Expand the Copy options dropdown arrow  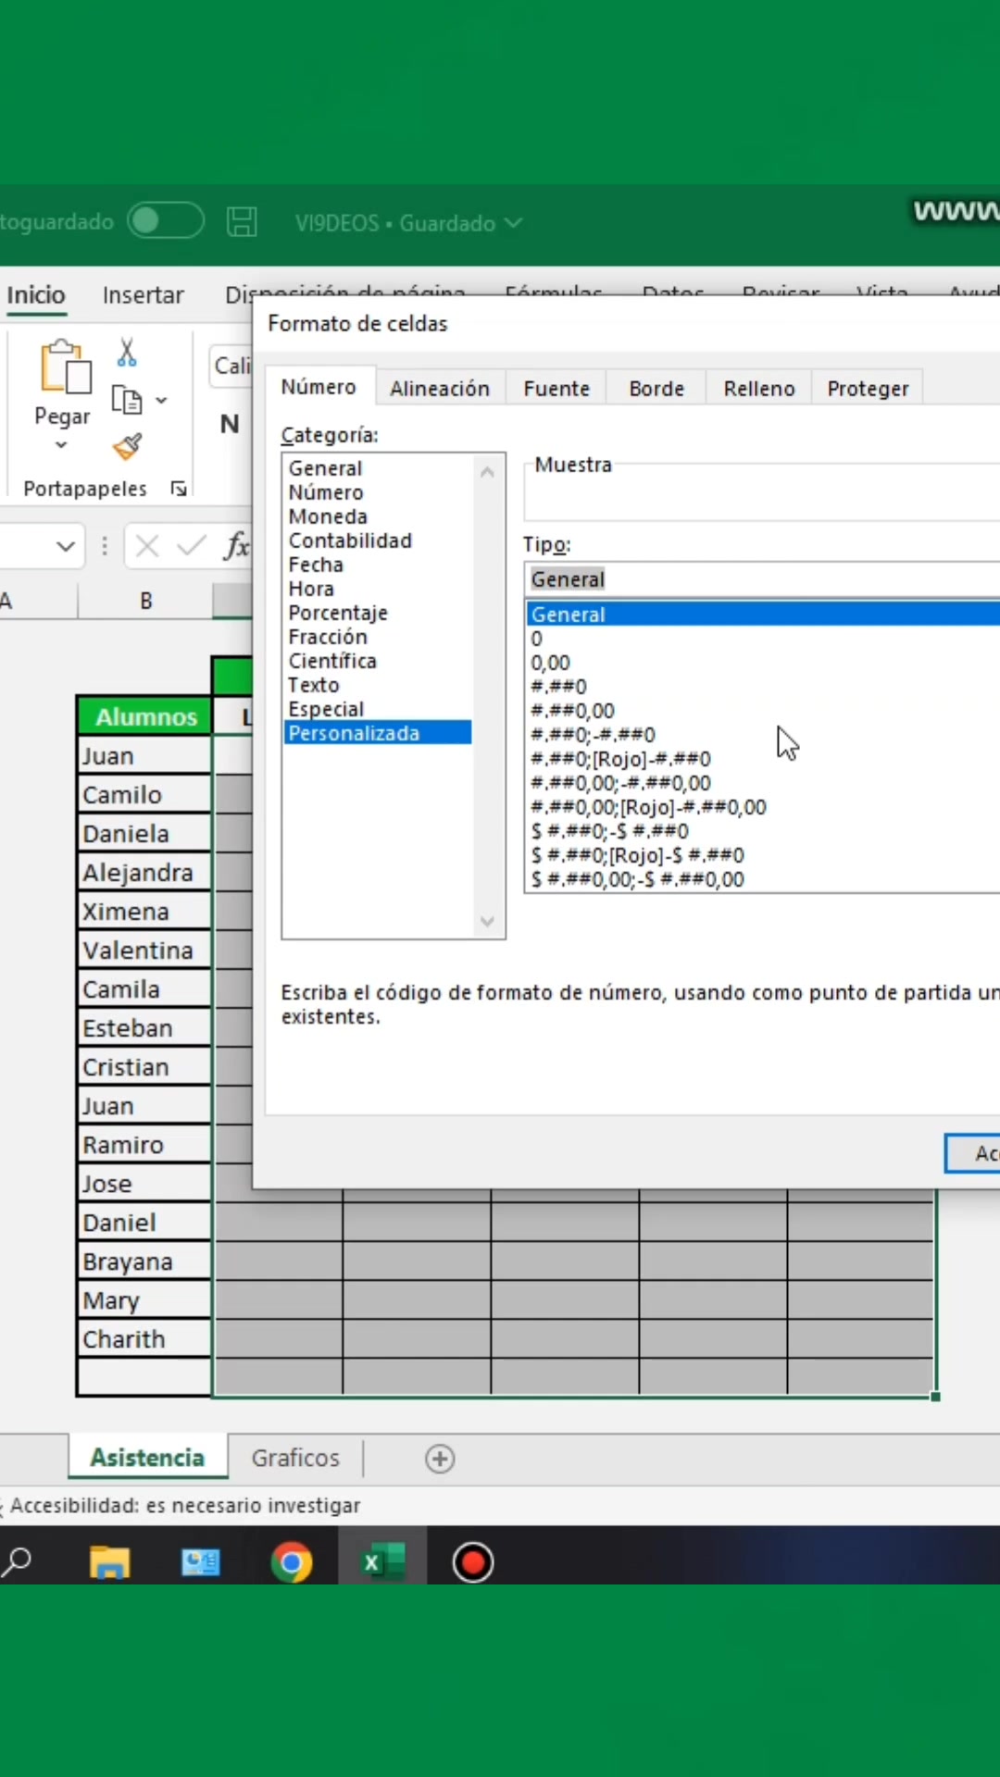tap(161, 401)
